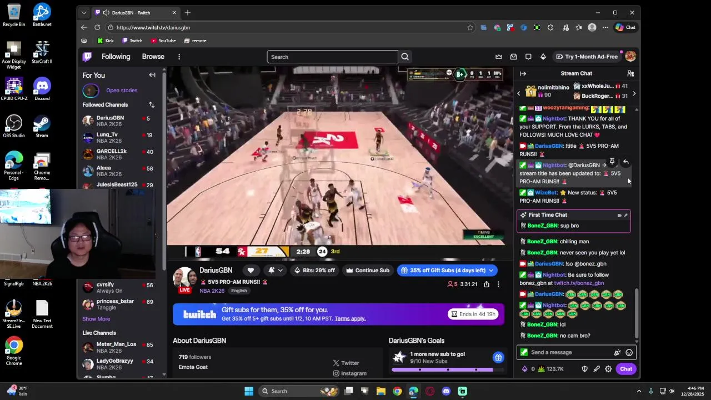Screen dimensions: 711x400
Task: Click the Get Bits icon in top nav
Action: (x=543, y=57)
